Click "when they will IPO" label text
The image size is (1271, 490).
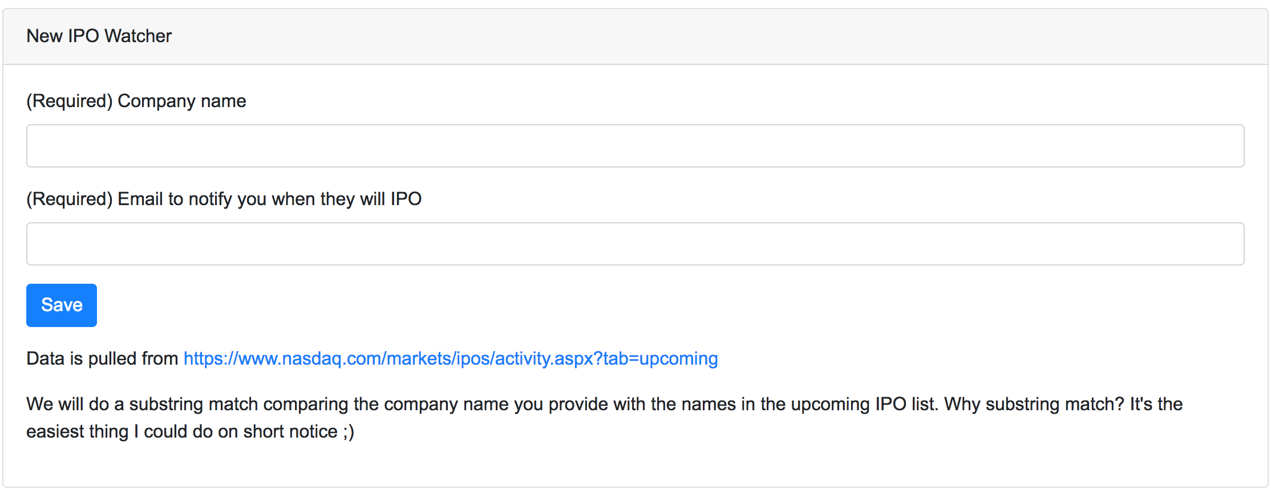click(x=346, y=199)
